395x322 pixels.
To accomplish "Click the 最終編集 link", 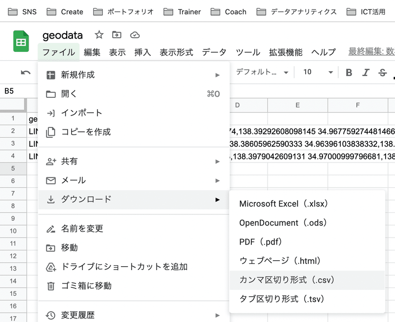I will coord(371,52).
